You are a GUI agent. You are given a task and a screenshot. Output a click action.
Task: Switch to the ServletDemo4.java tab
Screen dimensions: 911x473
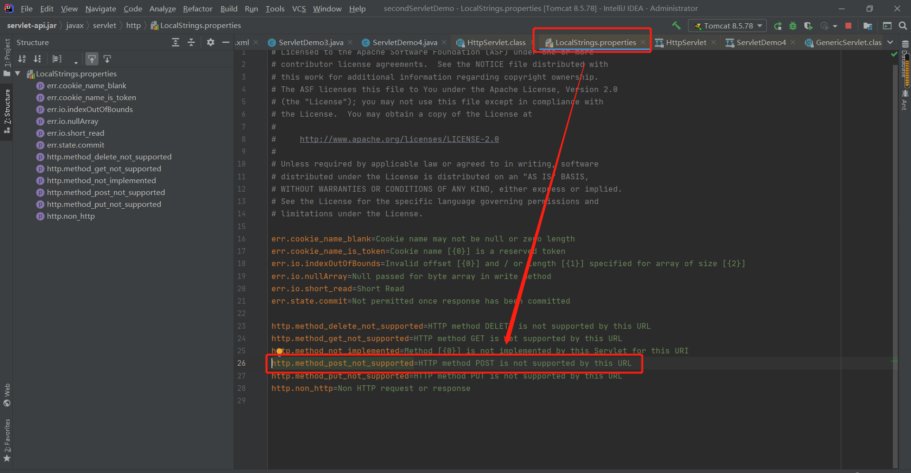click(x=405, y=42)
